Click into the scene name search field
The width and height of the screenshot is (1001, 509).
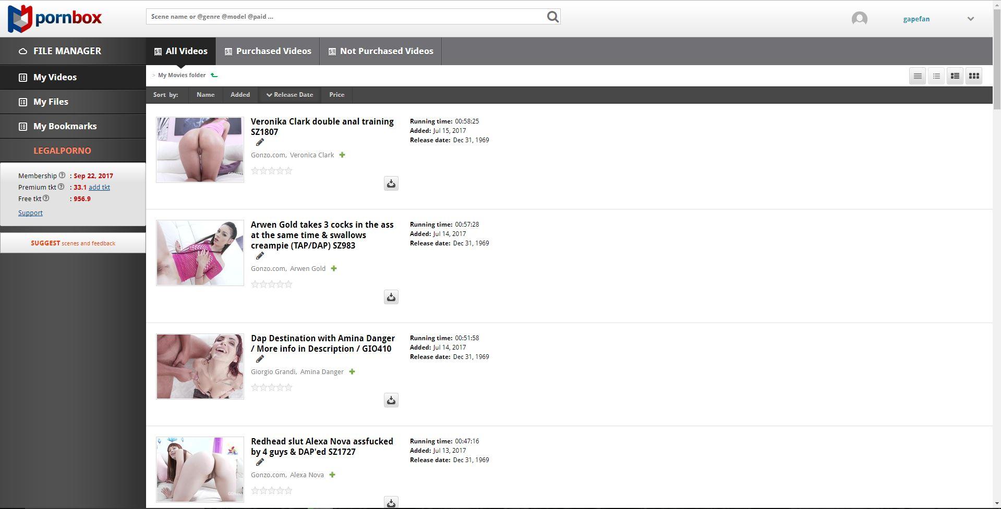(344, 17)
